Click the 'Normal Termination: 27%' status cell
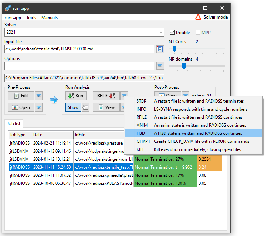The image size is (265, 236). click(165, 159)
